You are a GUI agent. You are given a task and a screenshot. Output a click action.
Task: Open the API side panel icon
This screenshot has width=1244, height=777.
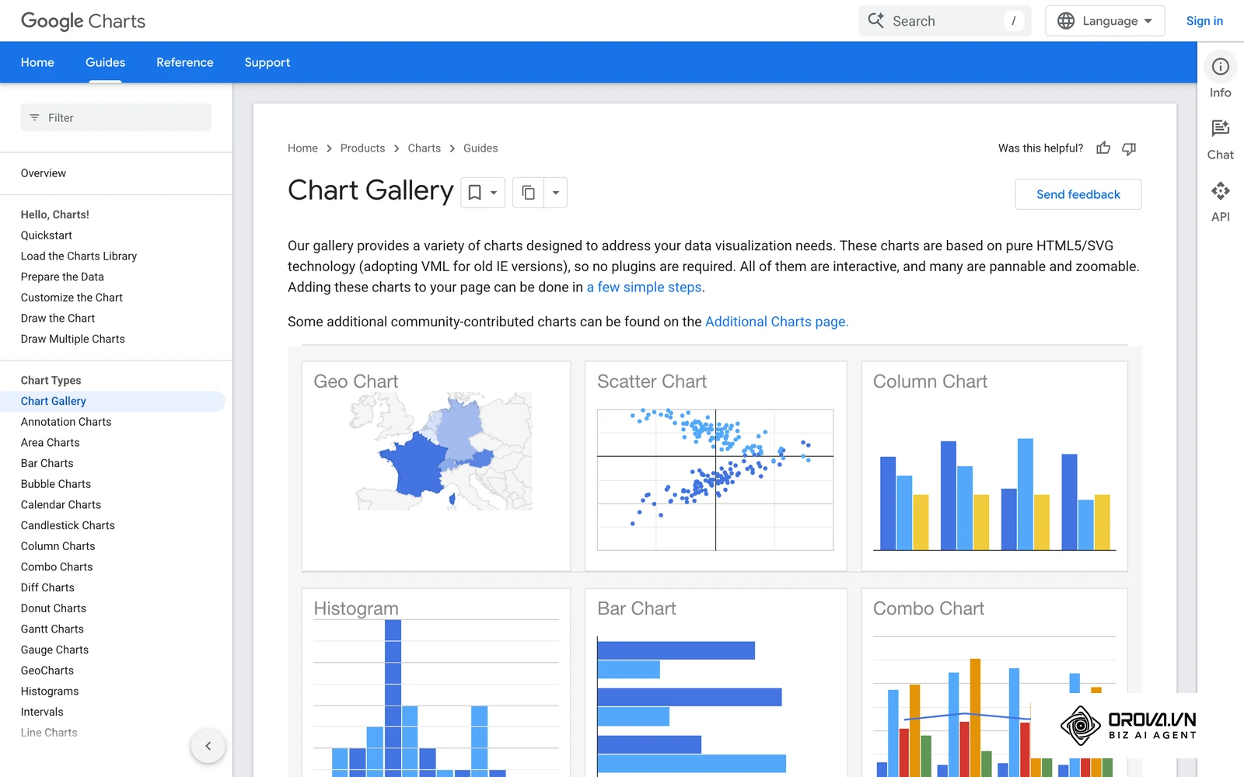pyautogui.click(x=1221, y=190)
